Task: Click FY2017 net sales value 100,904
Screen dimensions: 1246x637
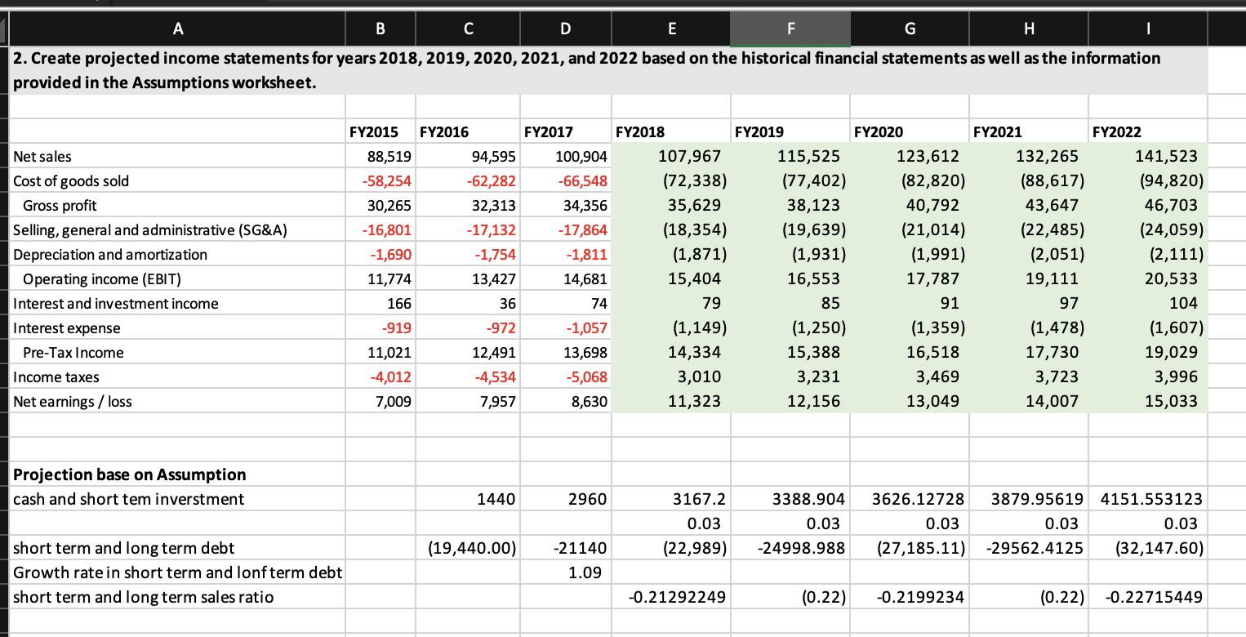Action: [x=581, y=156]
